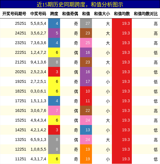Click winning numbers 2,7,2,5,1
This screenshot has width=160, height=164.
tap(38, 81)
